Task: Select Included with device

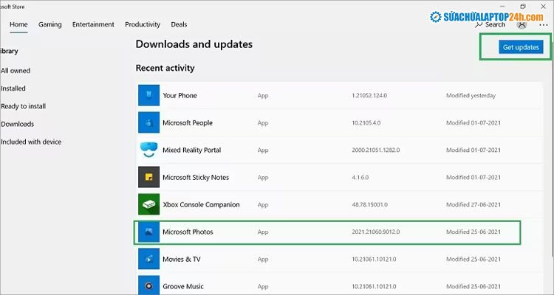Action: coord(31,142)
